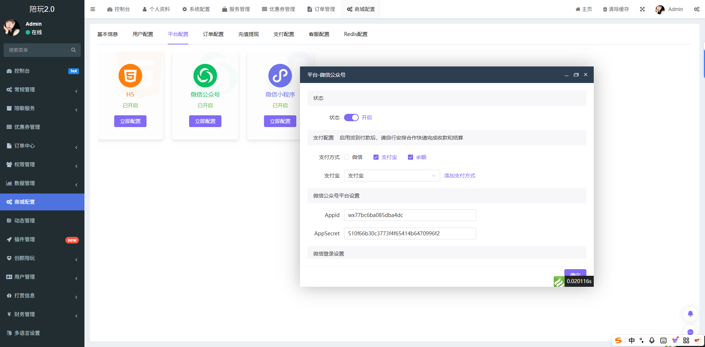Click the IME skin shirt icon

coord(675,340)
